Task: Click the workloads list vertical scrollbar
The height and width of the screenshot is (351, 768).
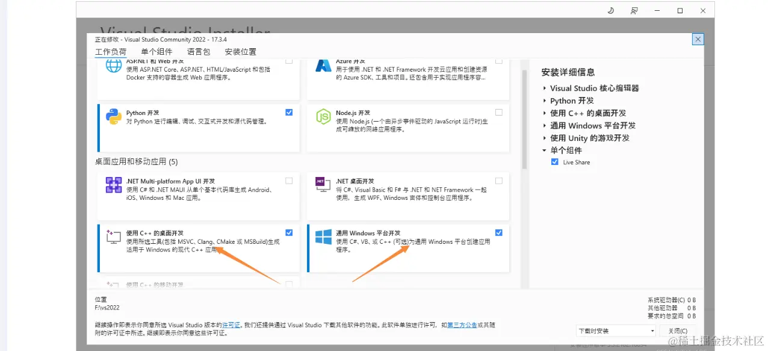Action: pos(524,119)
